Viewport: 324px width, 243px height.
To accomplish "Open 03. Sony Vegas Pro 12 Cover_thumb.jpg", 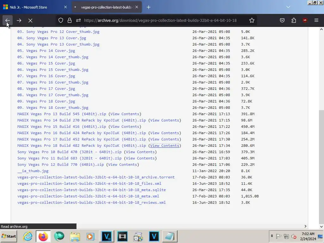I will pos(58,32).
